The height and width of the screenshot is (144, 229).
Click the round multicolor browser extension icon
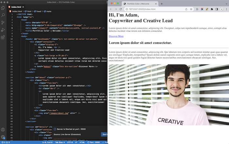202,9
